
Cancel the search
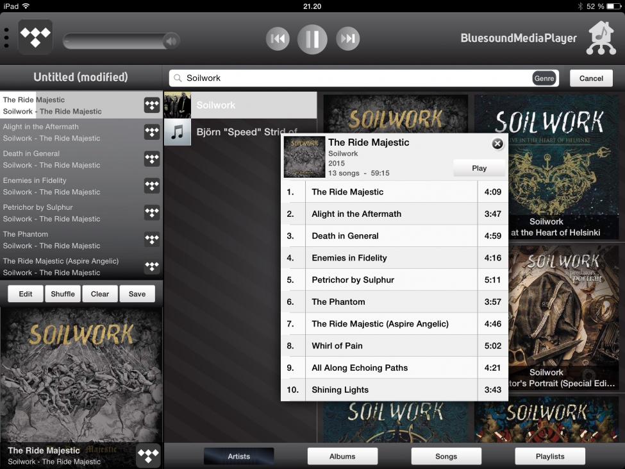(591, 78)
